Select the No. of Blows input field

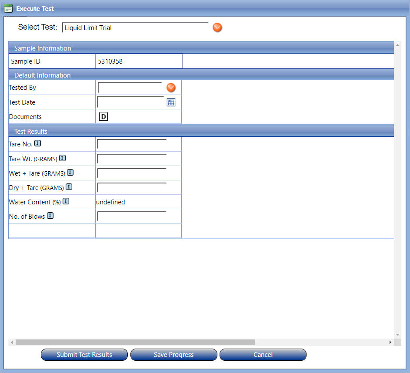(x=132, y=217)
